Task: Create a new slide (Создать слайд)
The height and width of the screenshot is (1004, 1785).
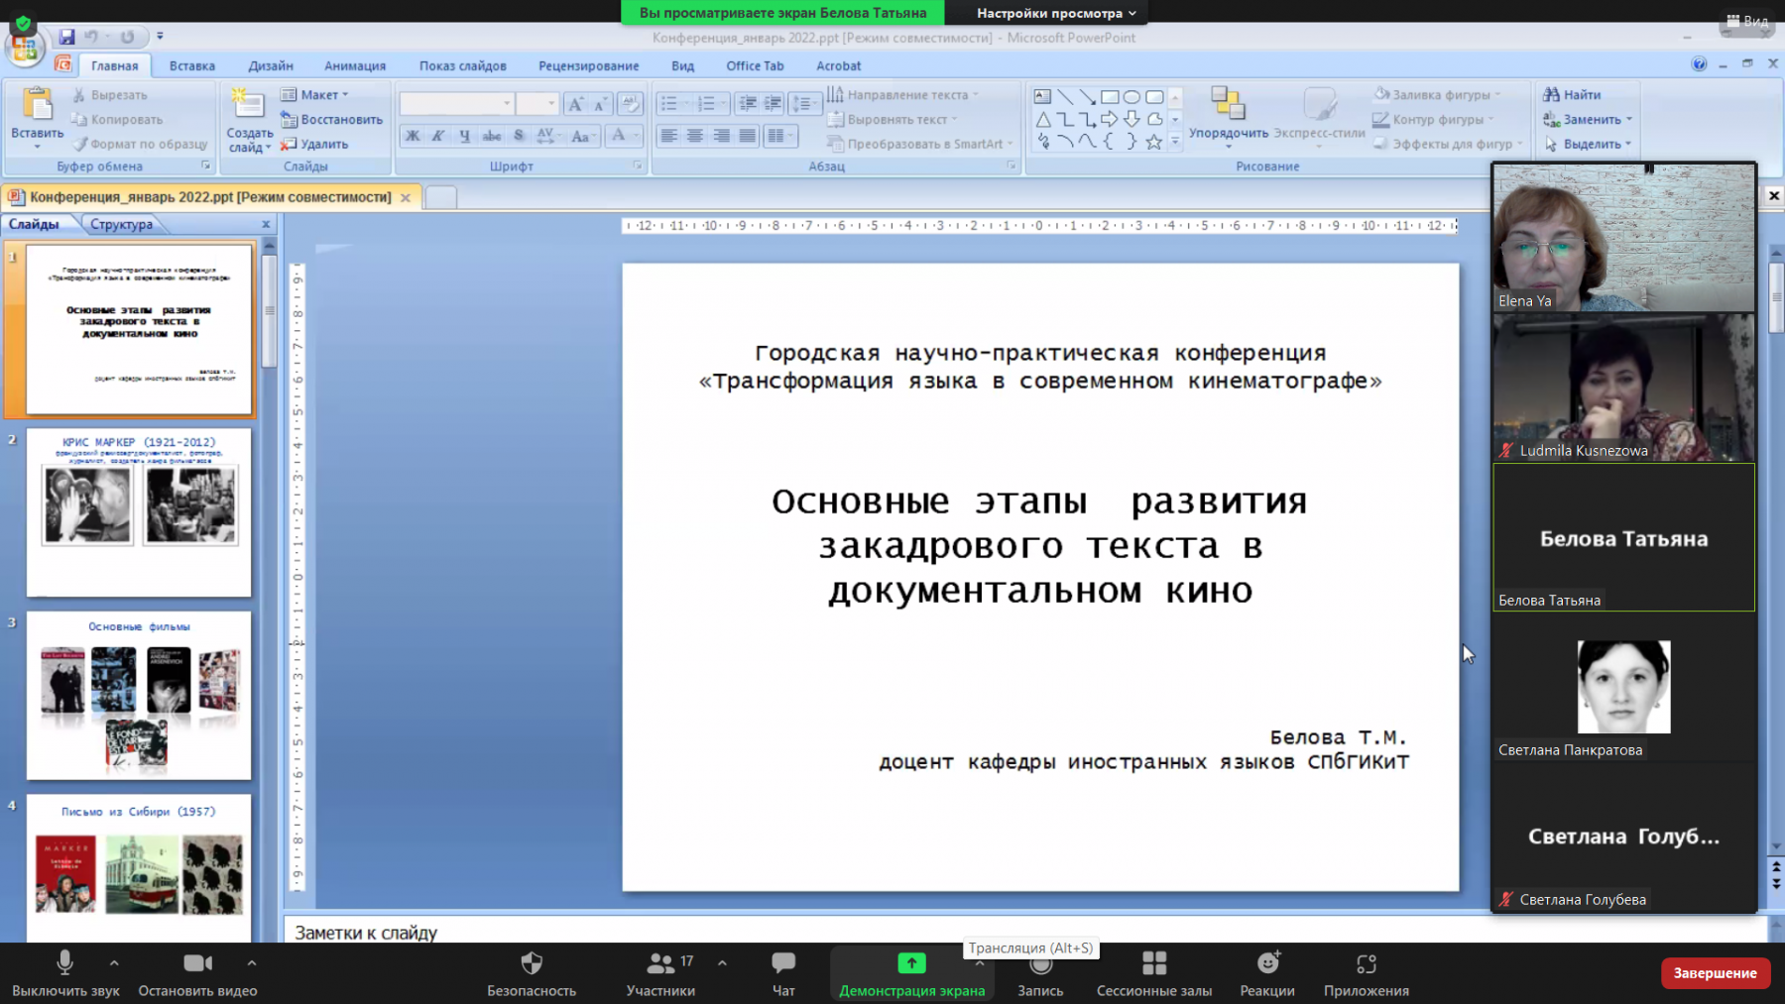Action: click(x=248, y=120)
